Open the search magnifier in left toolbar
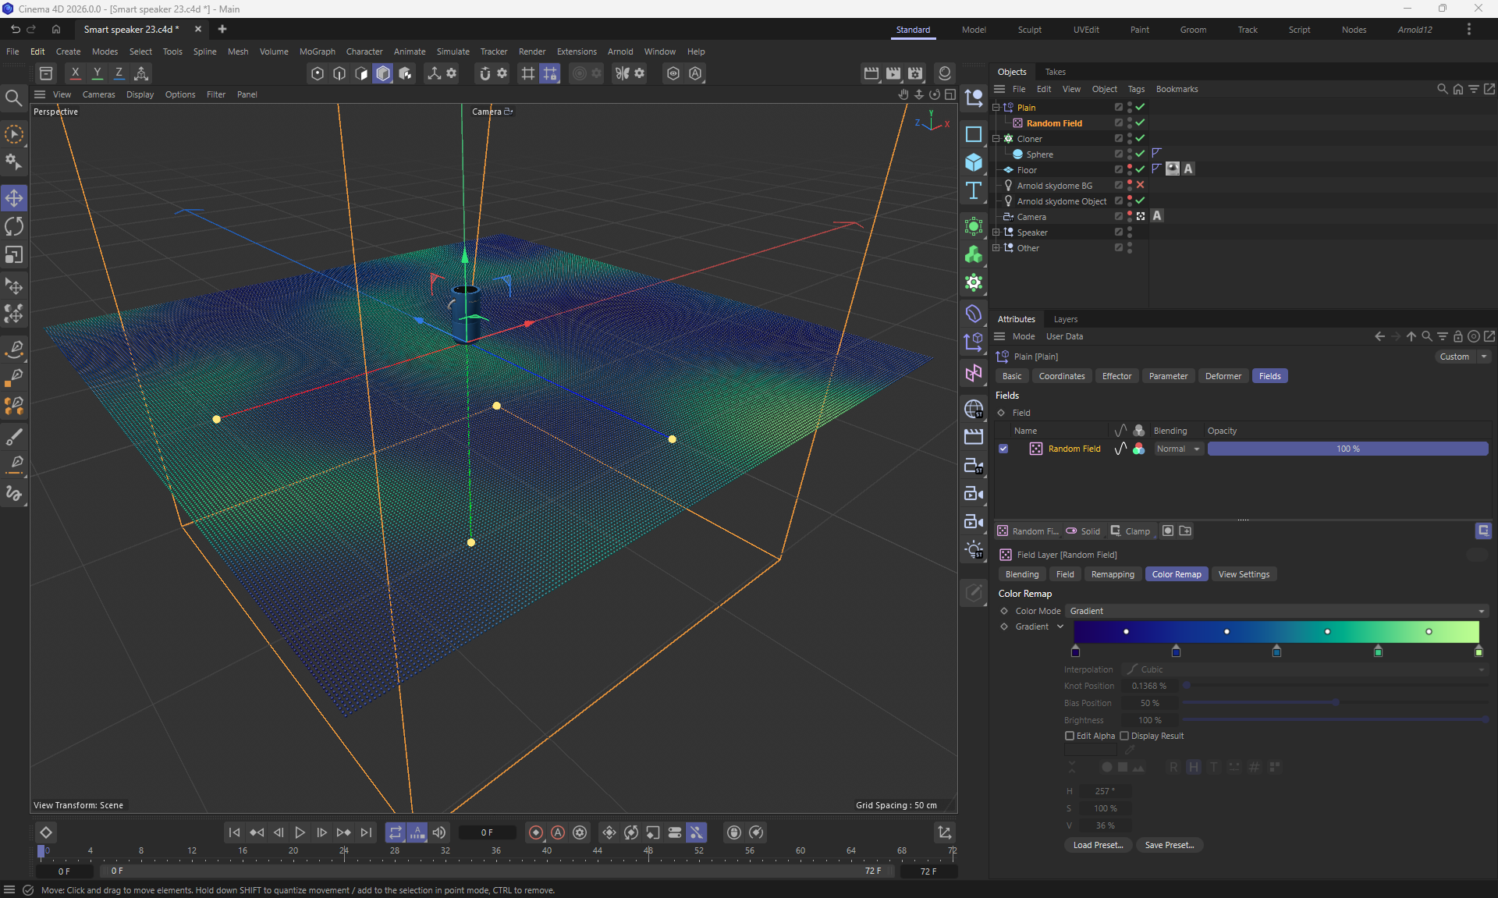Viewport: 1498px width, 898px height. point(13,98)
